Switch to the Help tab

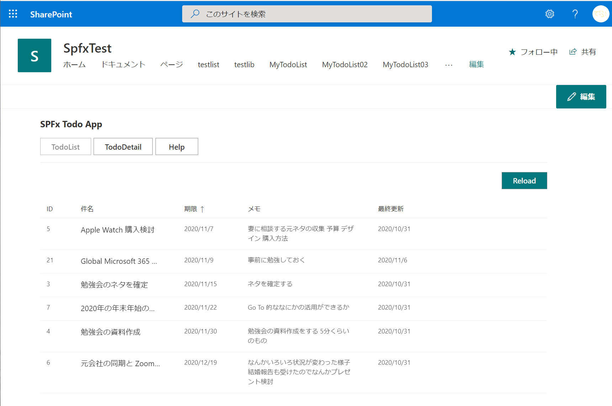(176, 146)
